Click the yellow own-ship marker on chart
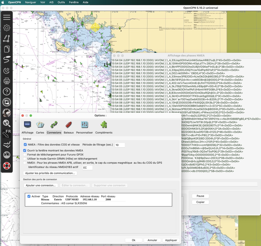 point(95,27)
